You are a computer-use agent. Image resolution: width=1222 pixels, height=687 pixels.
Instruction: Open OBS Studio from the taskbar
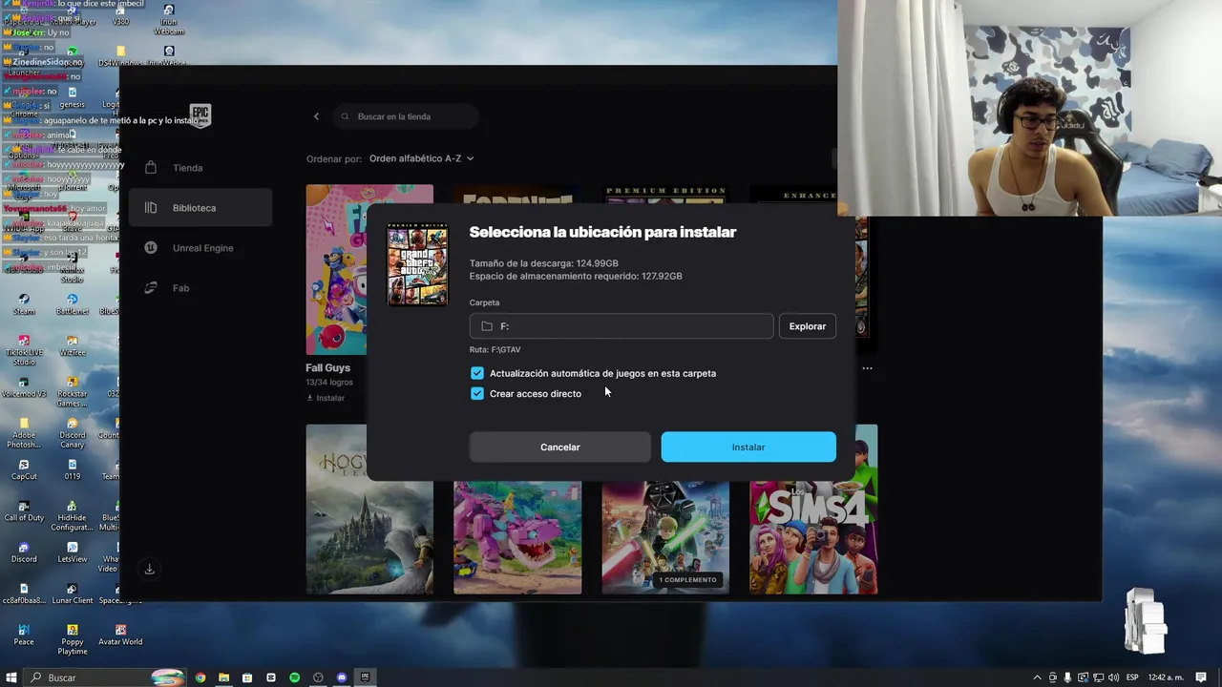318,677
